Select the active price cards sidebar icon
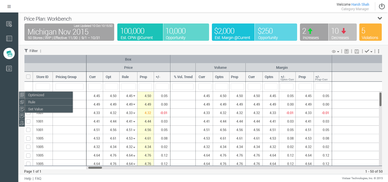This screenshot has height=182, width=388. click(x=9, y=53)
